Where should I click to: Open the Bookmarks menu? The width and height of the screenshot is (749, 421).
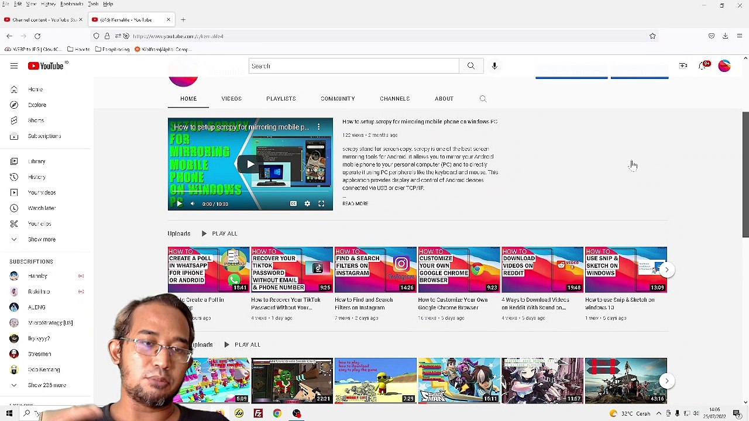[x=72, y=4]
